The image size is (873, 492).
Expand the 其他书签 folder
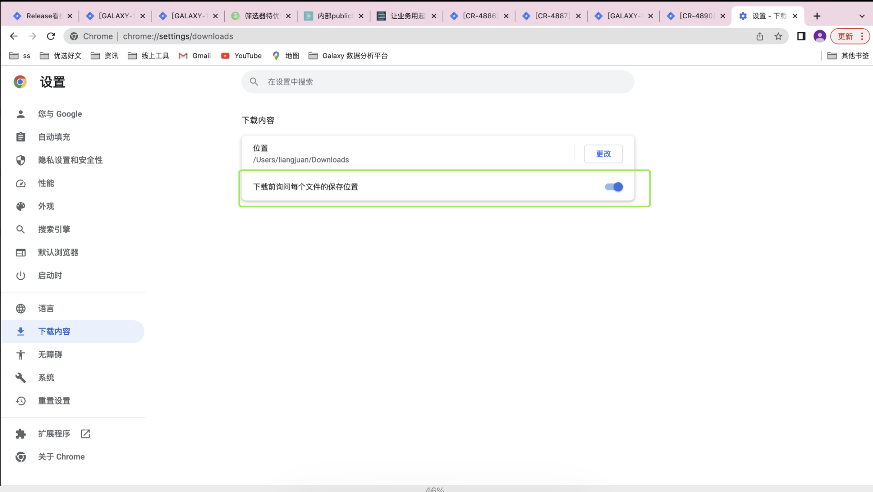pyautogui.click(x=847, y=56)
